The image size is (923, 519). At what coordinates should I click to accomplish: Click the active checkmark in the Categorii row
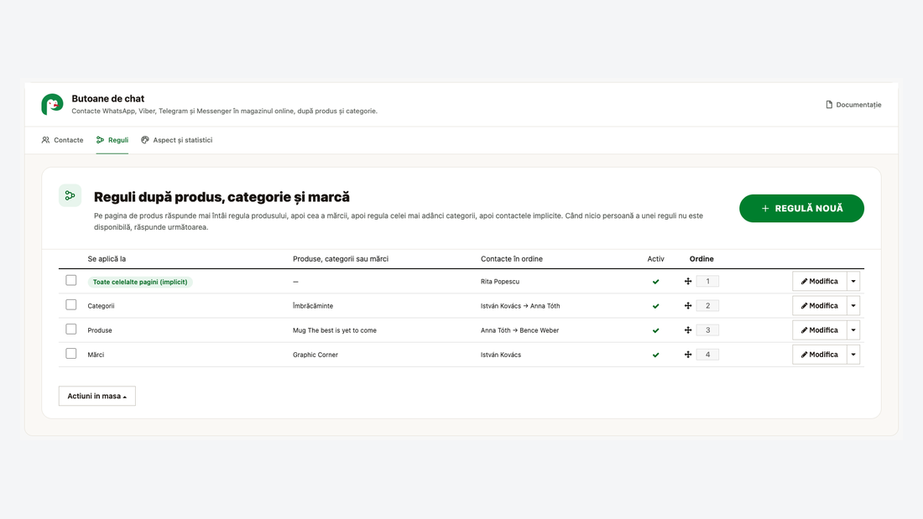pos(656,306)
